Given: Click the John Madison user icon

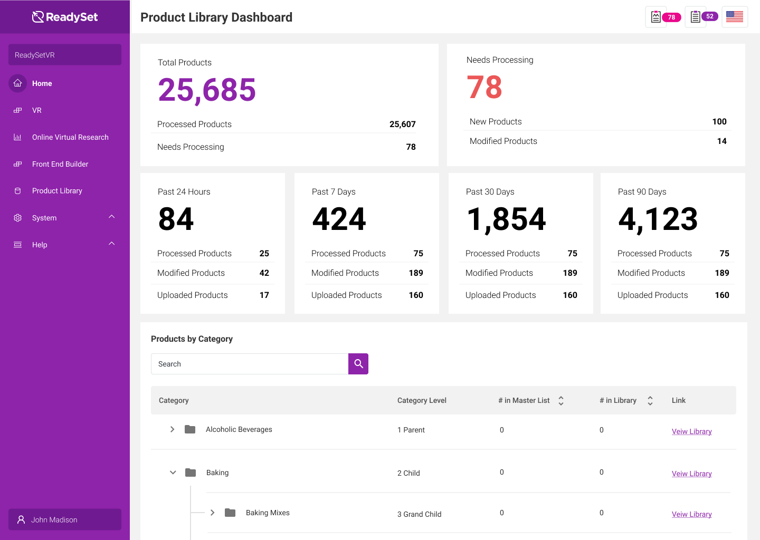Looking at the screenshot, I should click(x=21, y=519).
